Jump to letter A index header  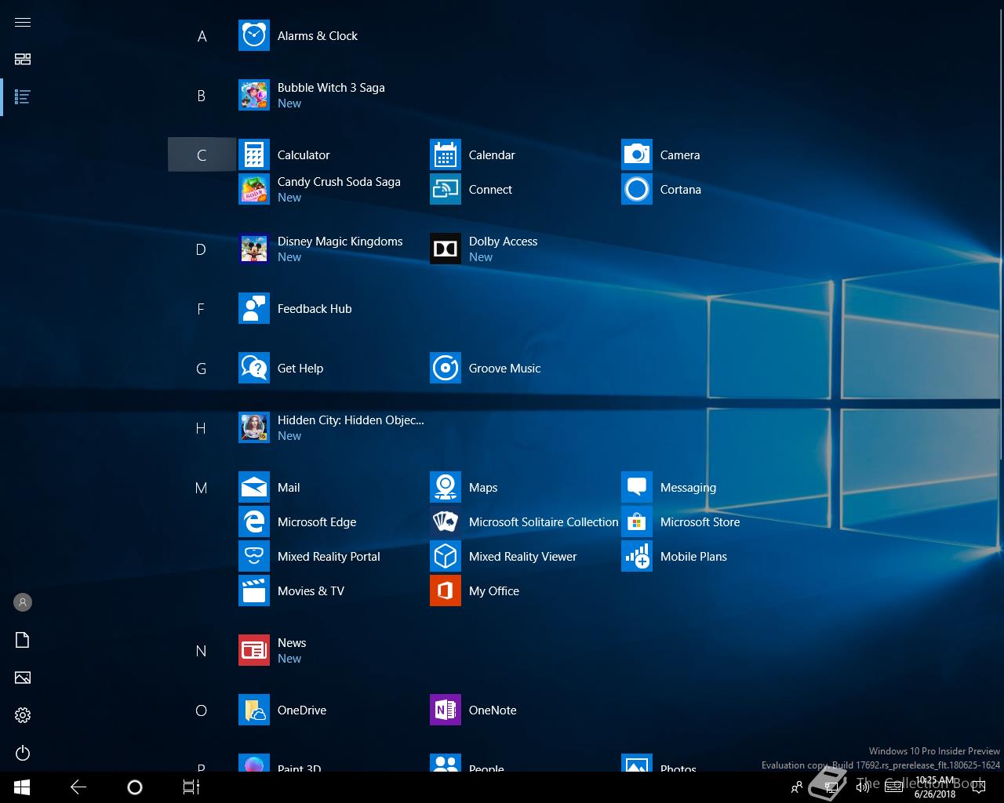(x=202, y=36)
